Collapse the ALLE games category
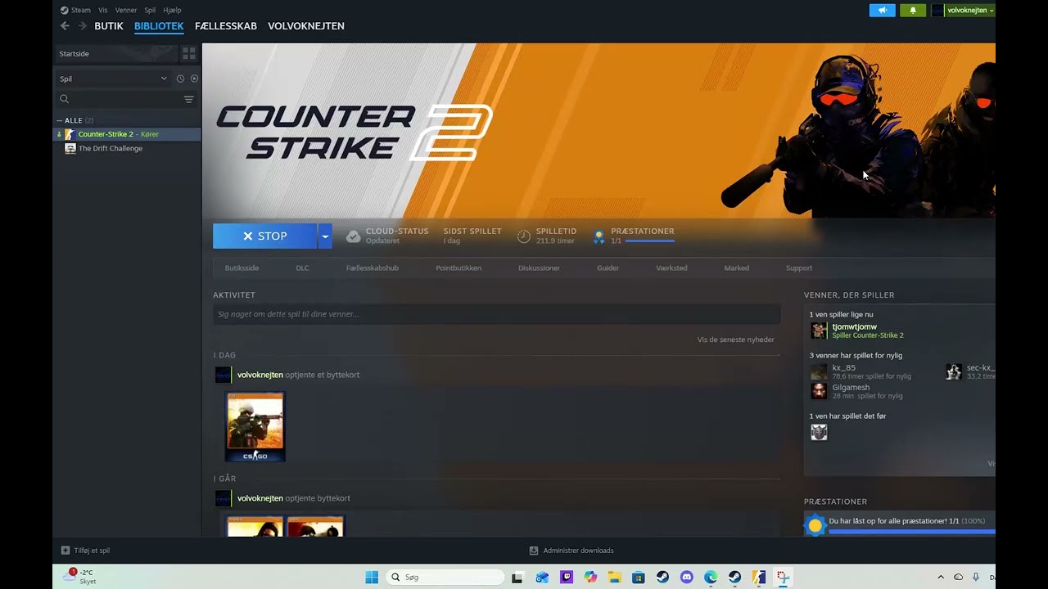Screen dimensions: 1048x589 click(x=60, y=120)
